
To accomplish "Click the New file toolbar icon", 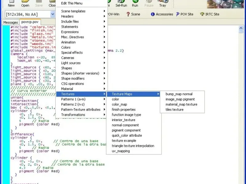I will (x=11, y=4).
